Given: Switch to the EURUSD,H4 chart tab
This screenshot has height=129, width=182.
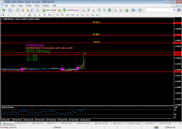Looking at the screenshot, I should (x=151, y=123).
